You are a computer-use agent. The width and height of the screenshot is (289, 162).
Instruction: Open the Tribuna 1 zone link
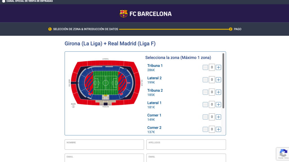155,66
